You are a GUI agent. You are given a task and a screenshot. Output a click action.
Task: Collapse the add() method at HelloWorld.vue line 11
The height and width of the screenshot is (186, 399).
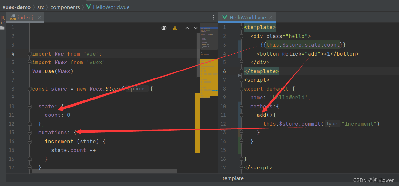[241, 115]
